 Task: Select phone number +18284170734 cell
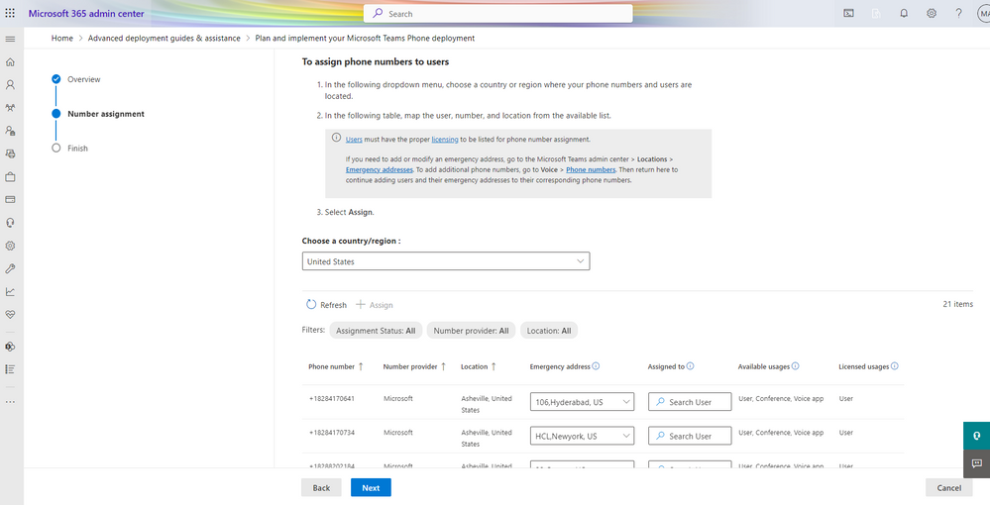coord(331,433)
